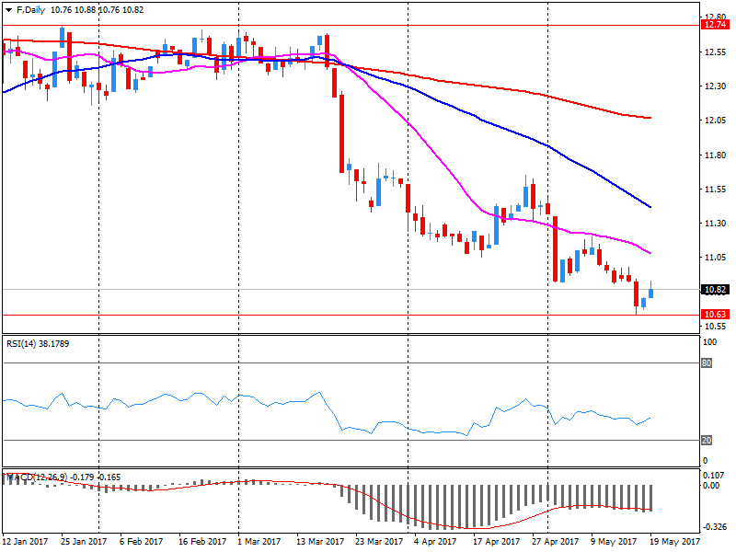The width and height of the screenshot is (736, 552).
Task: Click the 11.05 price axis label
Action: (x=716, y=258)
